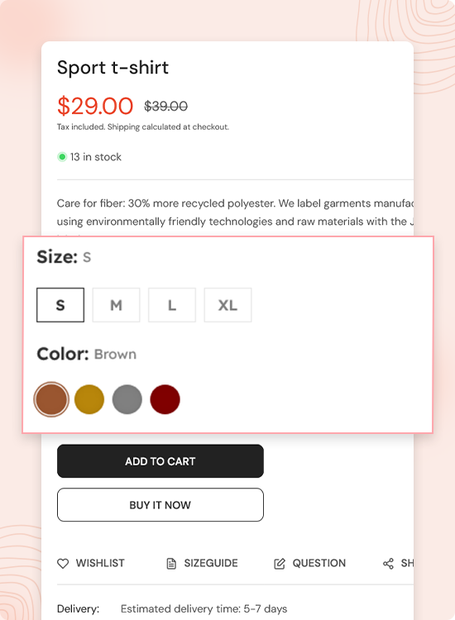The image size is (455, 620).
Task: Select size S option
Action: point(60,305)
